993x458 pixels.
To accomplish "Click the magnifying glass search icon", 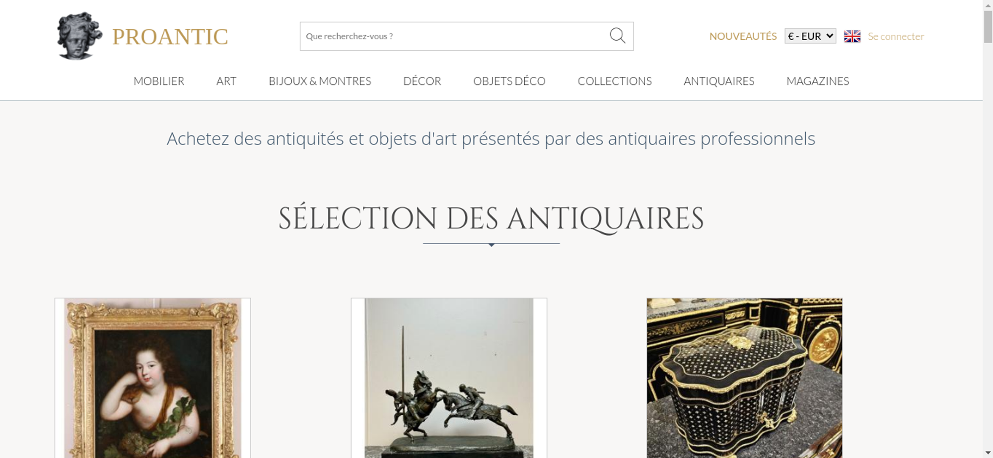I will tap(617, 36).
